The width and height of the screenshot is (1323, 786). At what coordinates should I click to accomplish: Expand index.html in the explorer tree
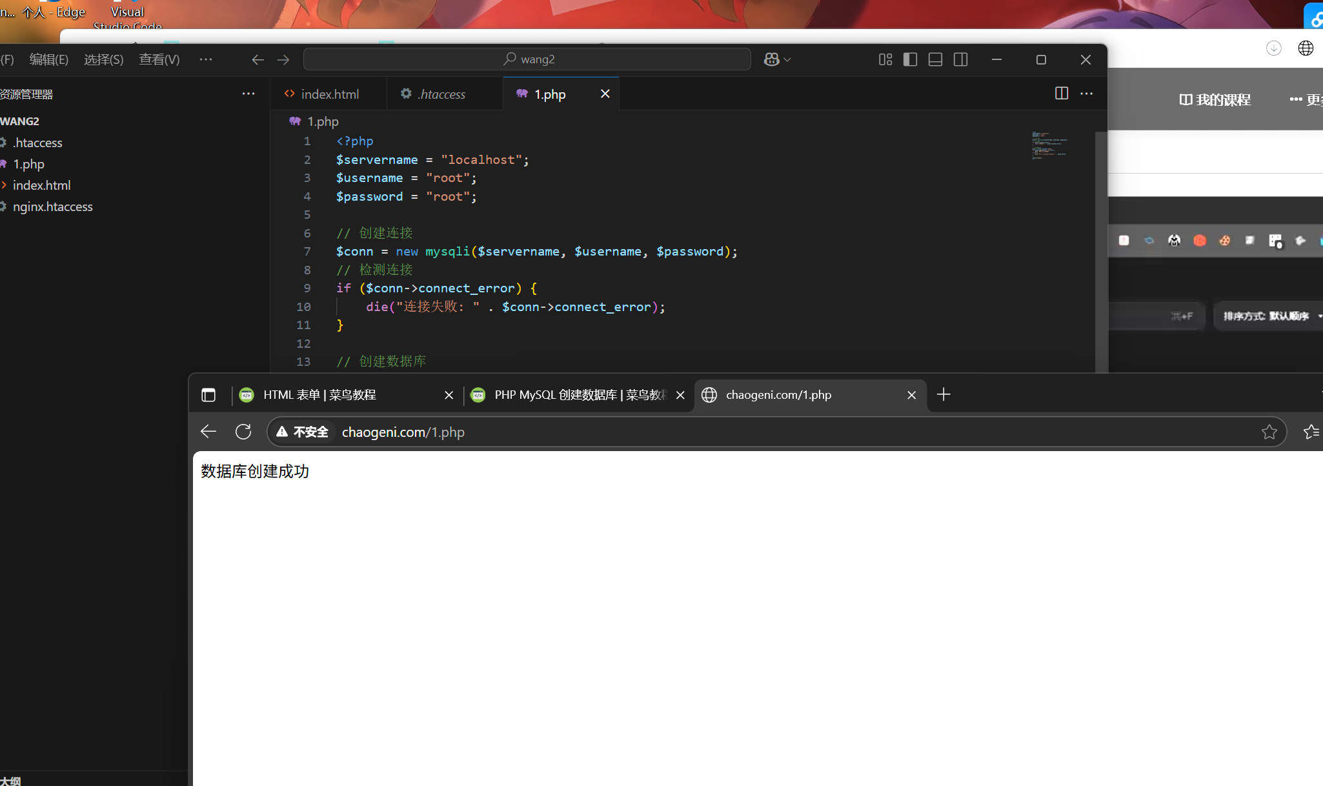pyautogui.click(x=5, y=185)
